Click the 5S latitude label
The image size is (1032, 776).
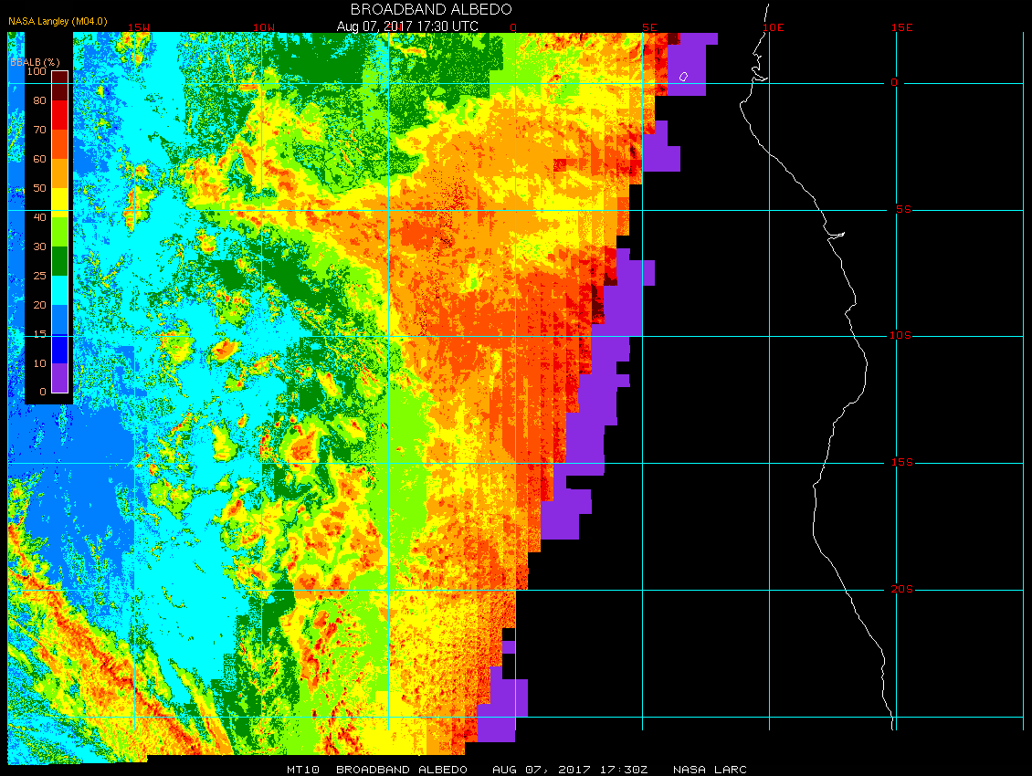[903, 209]
